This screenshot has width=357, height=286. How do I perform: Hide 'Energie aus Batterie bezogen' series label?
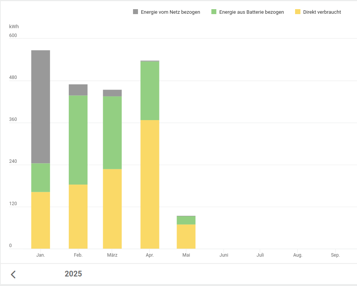251,12
